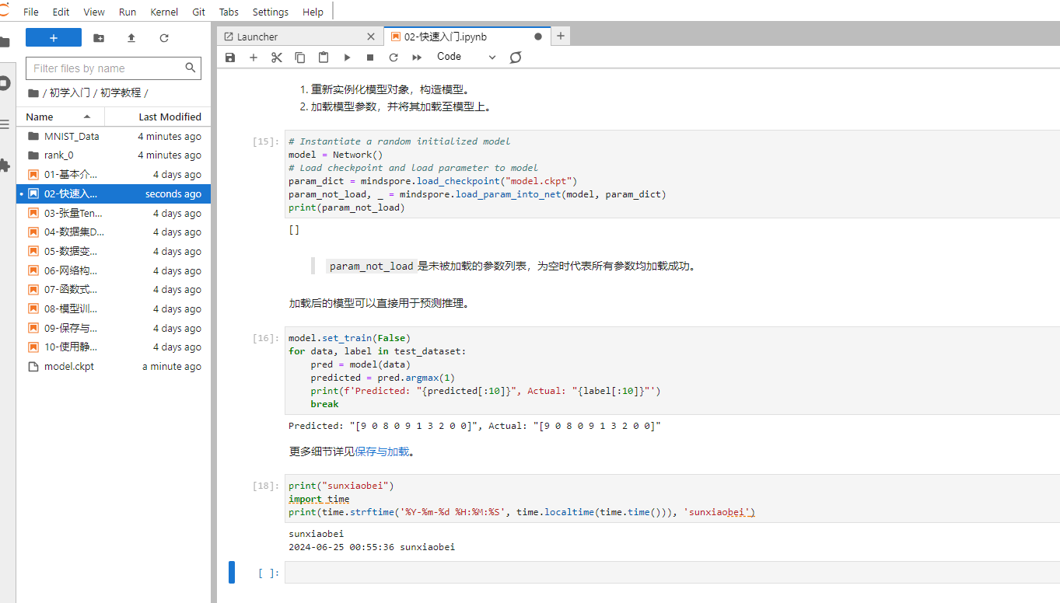
Task: Close the Launcher tab
Action: coord(371,37)
